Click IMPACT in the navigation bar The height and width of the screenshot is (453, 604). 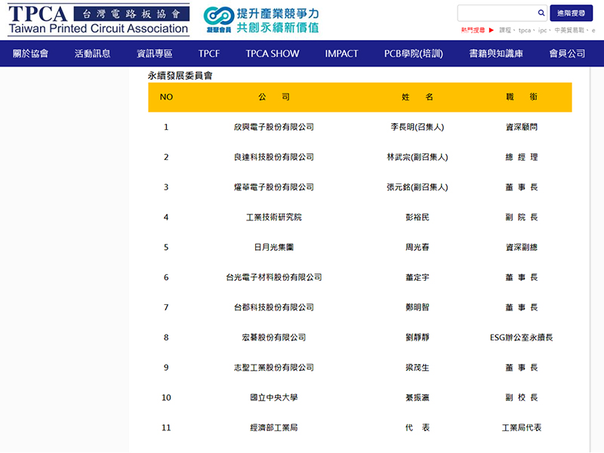pos(341,54)
